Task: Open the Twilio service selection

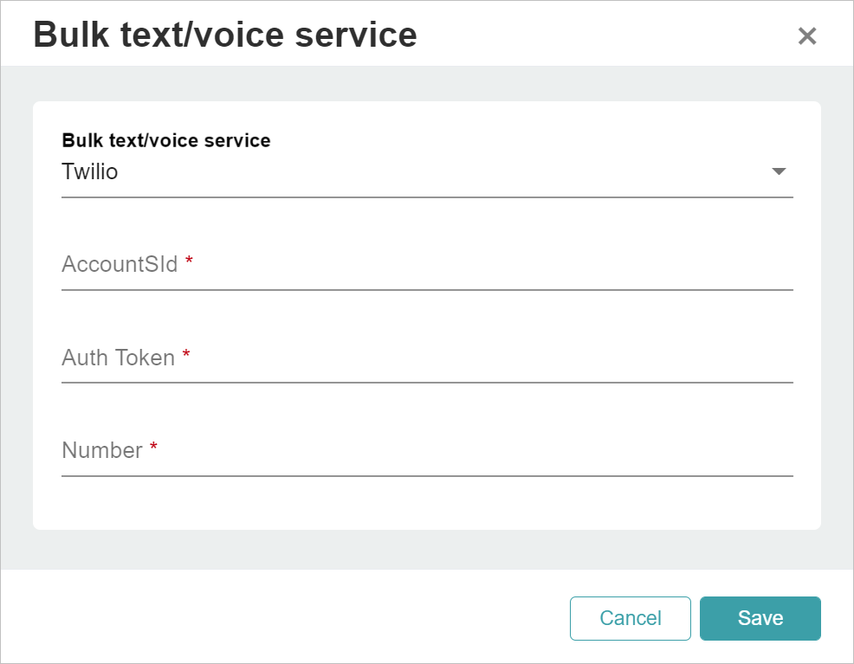Action: pyautogui.click(x=427, y=172)
